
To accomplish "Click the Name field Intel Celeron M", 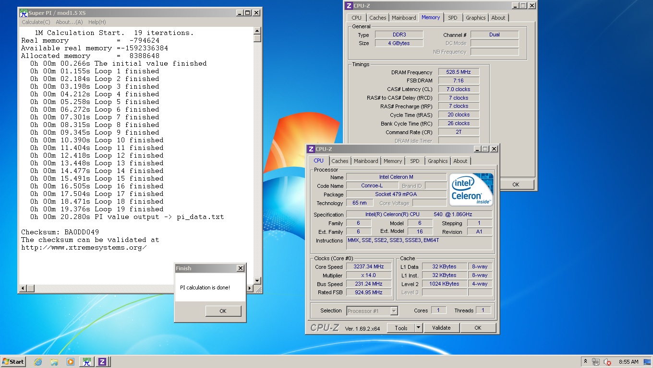I will click(396, 177).
